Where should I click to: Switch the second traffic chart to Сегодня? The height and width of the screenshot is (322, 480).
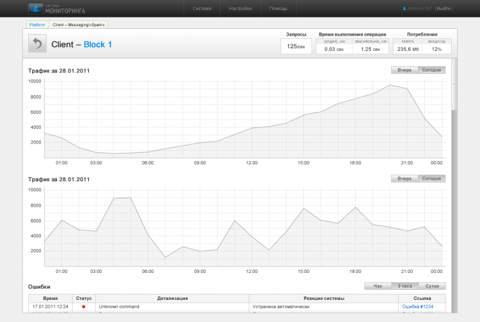(x=432, y=178)
